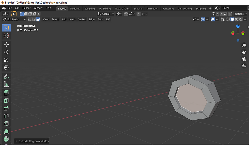Select the Knife tool
Image resolution: width=249 pixels, height=145 pixels.
6,124
